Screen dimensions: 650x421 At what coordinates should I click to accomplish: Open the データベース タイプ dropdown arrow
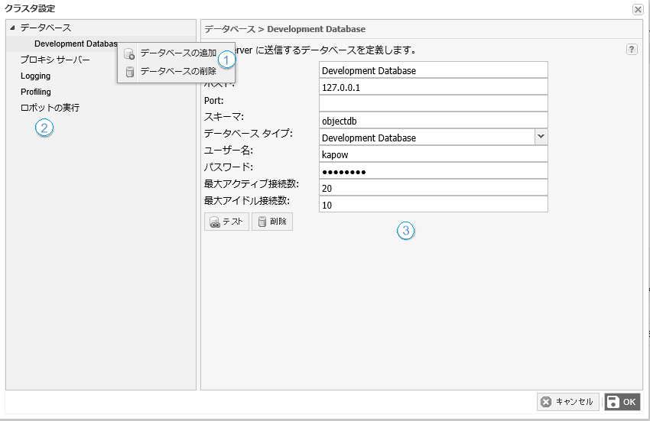(541, 136)
